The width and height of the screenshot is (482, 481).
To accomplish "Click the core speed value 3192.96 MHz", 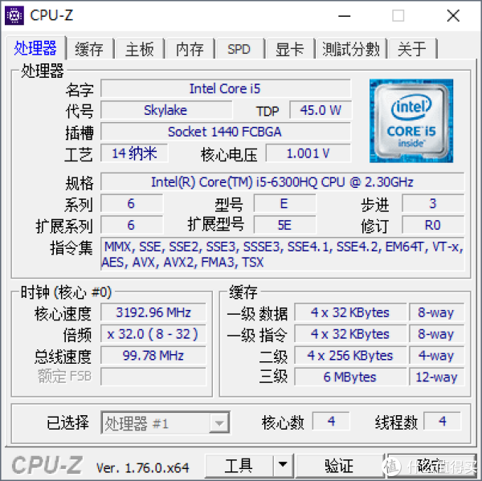I will (153, 312).
